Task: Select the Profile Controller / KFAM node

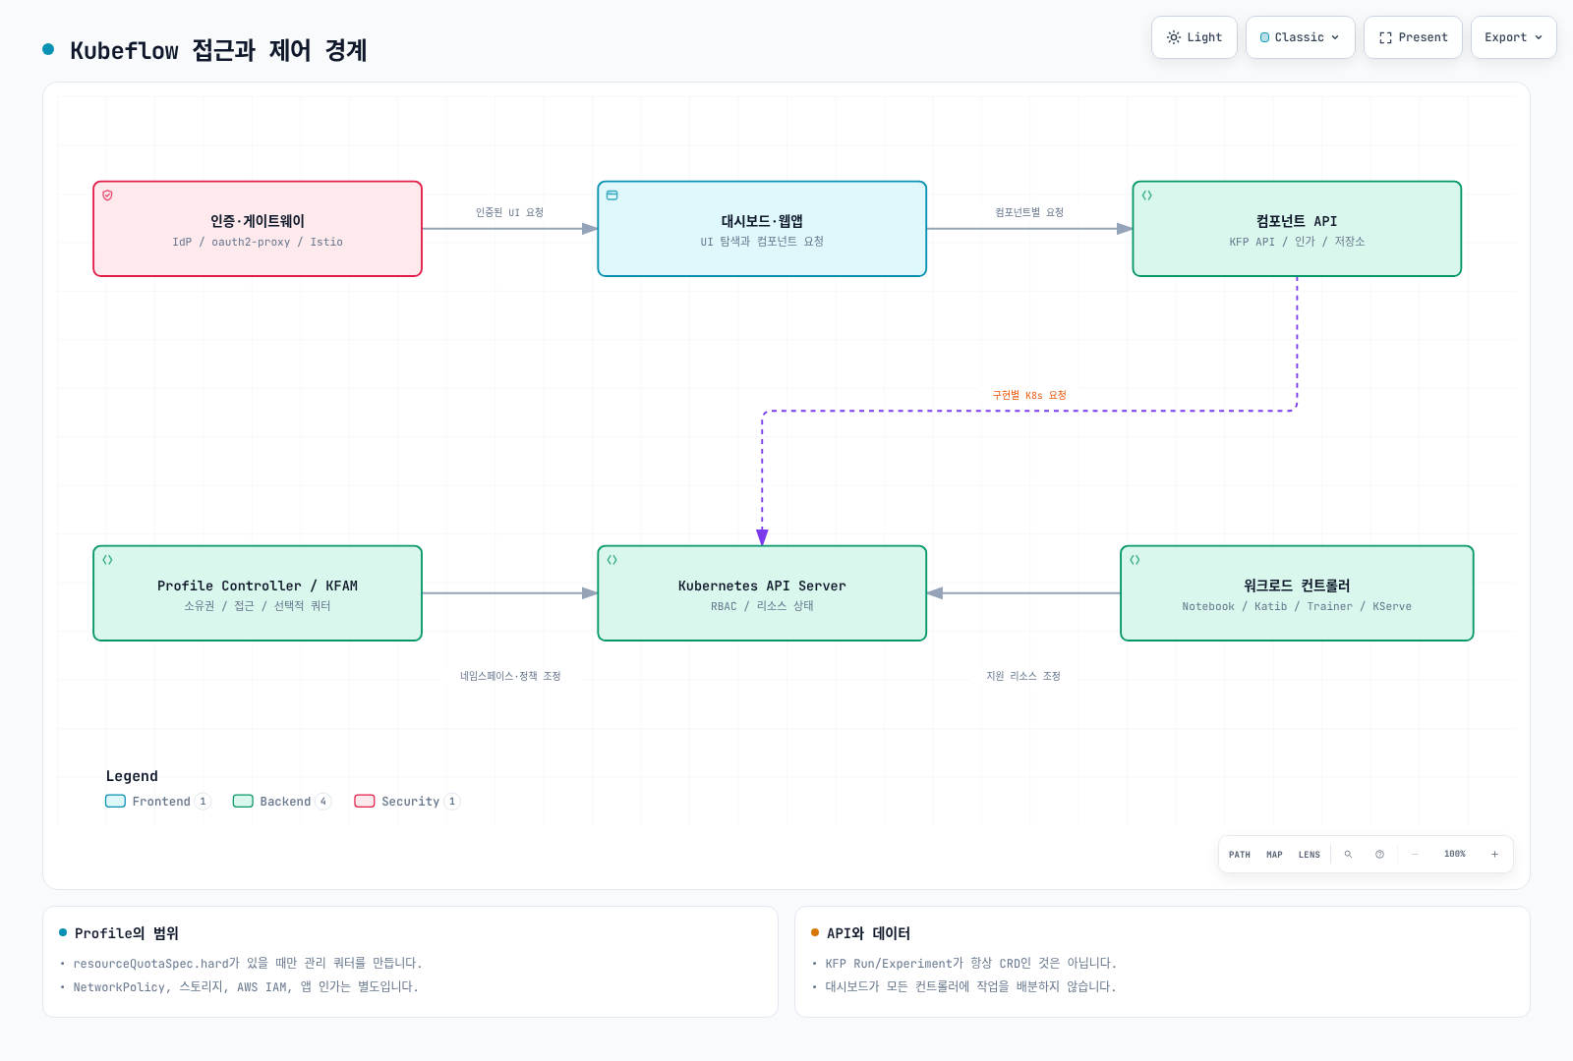Action: (x=258, y=593)
